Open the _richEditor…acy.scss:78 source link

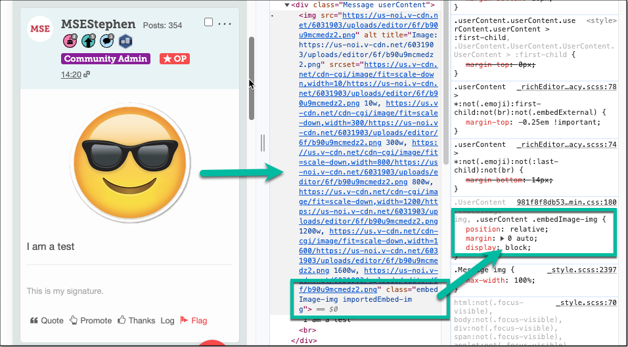(x=566, y=87)
